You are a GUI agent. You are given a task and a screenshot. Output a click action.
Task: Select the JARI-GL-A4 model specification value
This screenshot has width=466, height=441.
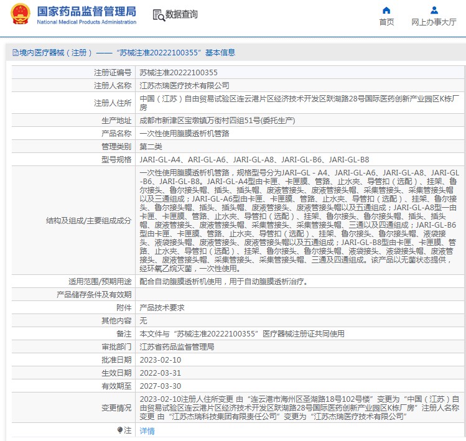coord(254,160)
